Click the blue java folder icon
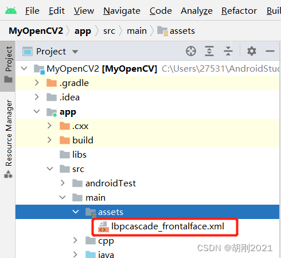281x258 pixels. coord(91,255)
